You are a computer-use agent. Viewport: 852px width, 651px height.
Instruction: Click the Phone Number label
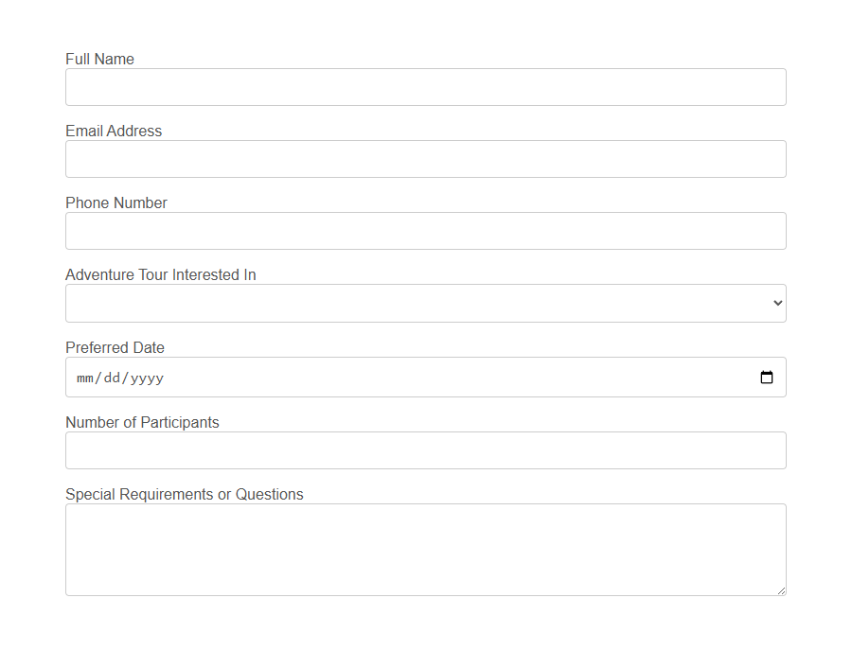point(115,202)
